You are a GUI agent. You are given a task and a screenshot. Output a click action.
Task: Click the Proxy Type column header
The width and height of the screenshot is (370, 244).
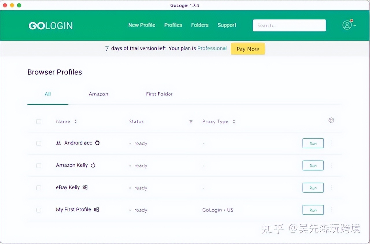click(215, 122)
